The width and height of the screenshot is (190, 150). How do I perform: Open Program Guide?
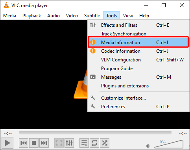tap(138, 69)
